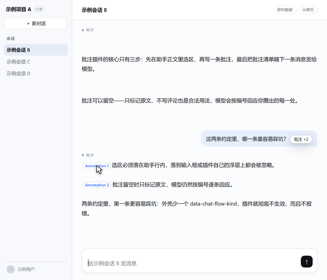Open 示例会话 B in the sidebar
Screen dimensions: 327x280
[36, 50]
